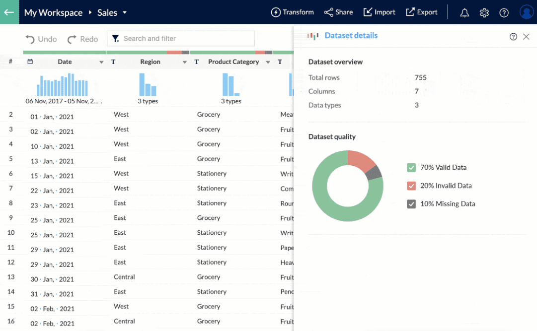This screenshot has height=331, width=537.
Task: Close the Dataset details panel
Action: (526, 37)
